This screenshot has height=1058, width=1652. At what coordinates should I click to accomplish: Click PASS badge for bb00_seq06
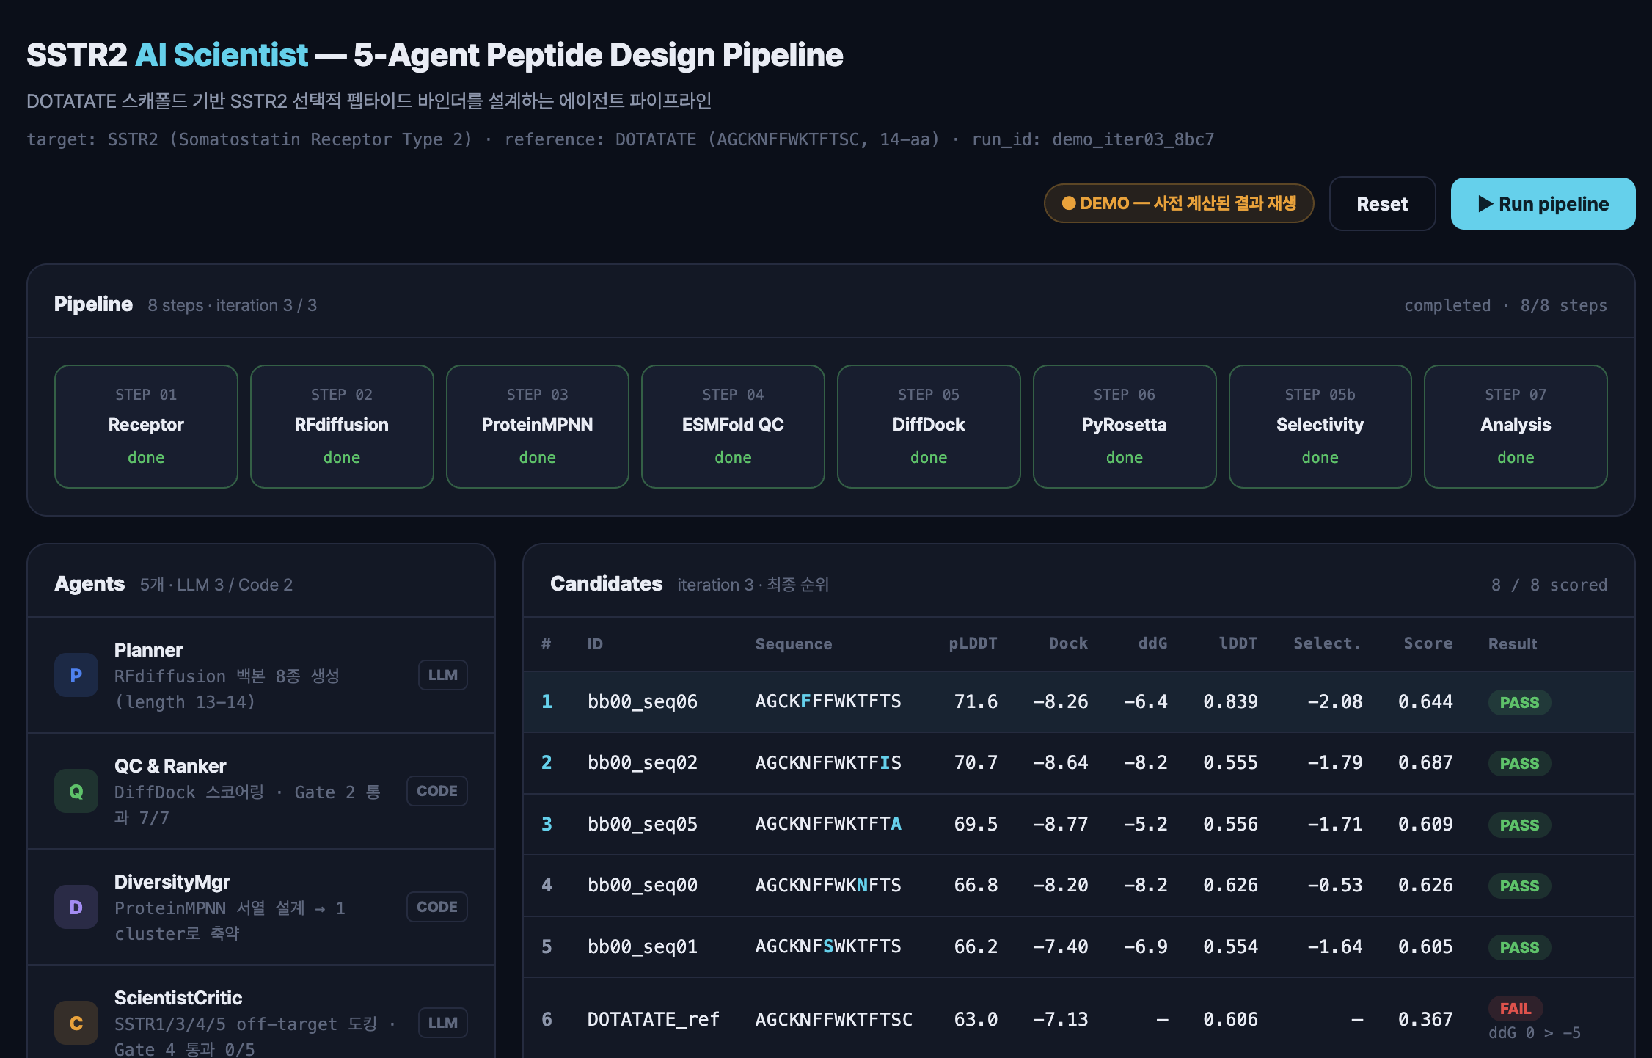pos(1519,702)
